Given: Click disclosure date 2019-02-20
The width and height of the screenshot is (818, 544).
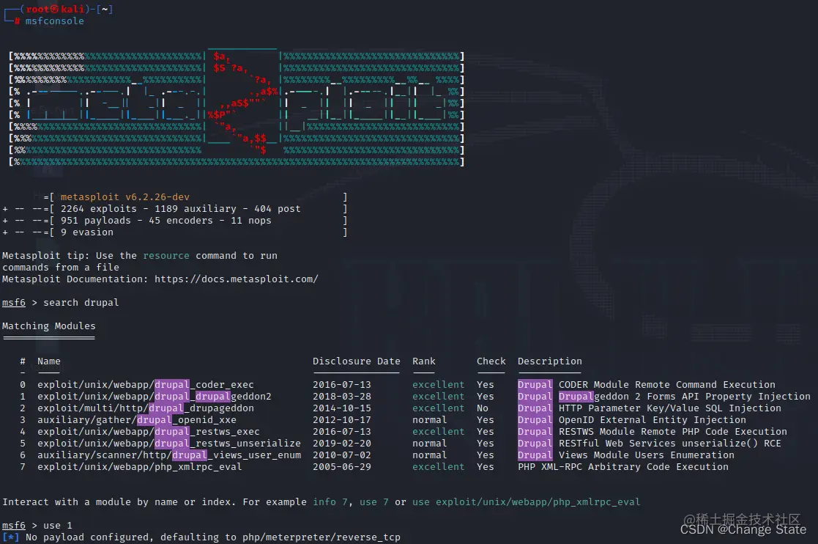Looking at the screenshot, I should coord(342,444).
